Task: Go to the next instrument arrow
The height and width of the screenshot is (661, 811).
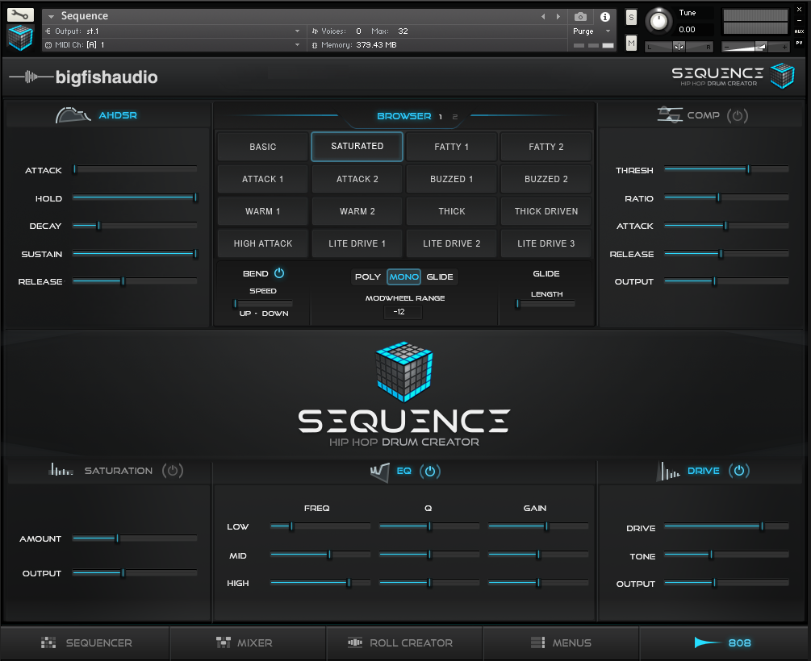Action: [x=558, y=17]
